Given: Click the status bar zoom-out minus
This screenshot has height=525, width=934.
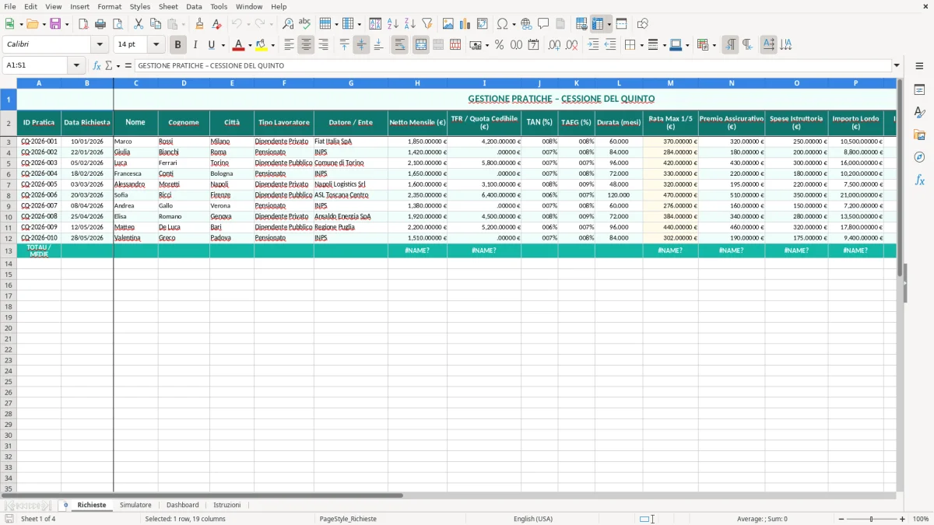Looking at the screenshot, I should pos(841,519).
